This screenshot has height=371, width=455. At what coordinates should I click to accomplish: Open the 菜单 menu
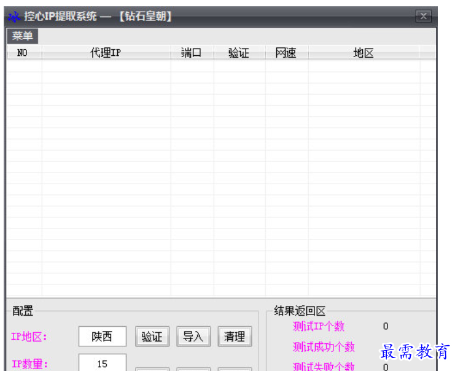coord(22,36)
